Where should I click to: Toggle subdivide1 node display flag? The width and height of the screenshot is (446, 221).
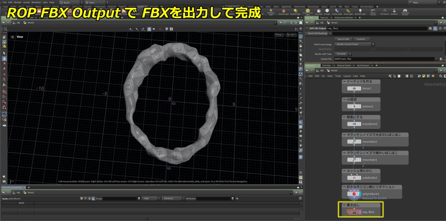(x=361, y=177)
